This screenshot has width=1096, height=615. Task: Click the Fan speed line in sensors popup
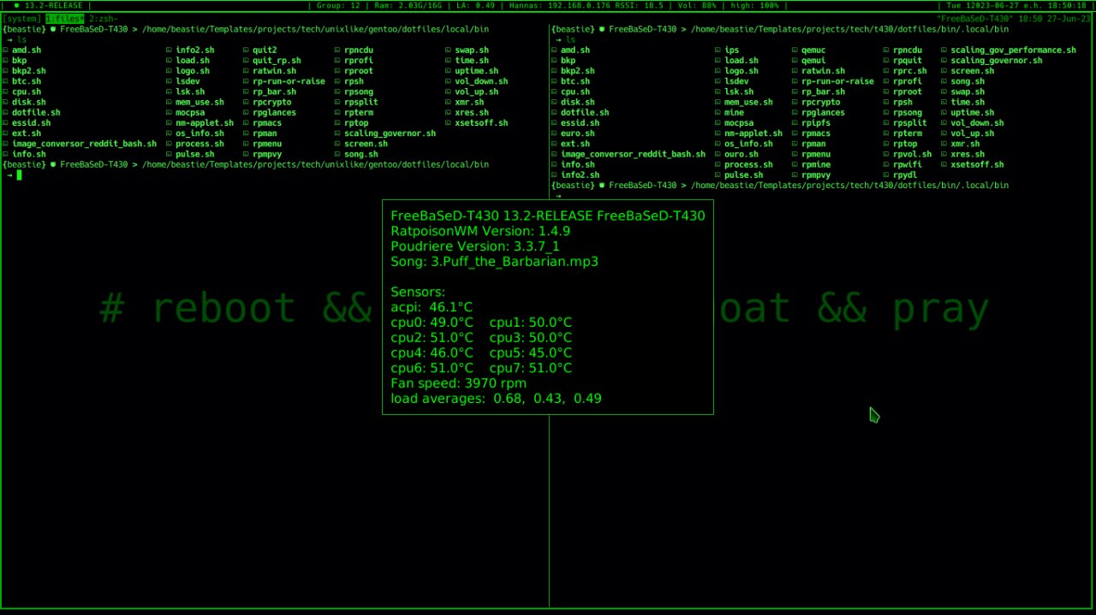point(458,383)
